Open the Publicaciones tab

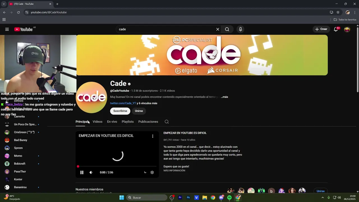[x=148, y=122]
